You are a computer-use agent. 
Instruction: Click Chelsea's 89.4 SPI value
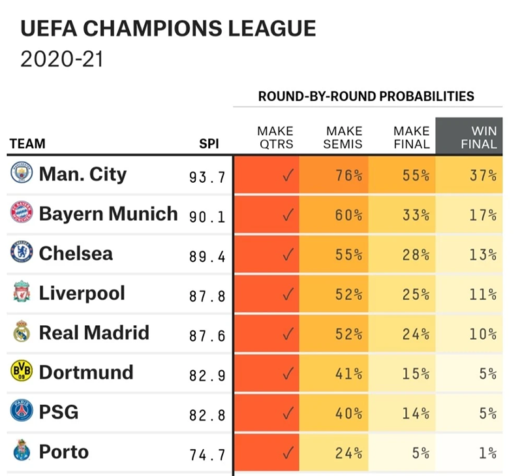207,257
